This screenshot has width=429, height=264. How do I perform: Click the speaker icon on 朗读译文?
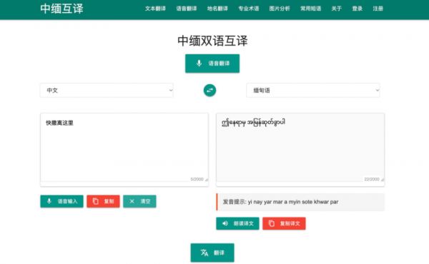coord(225,223)
